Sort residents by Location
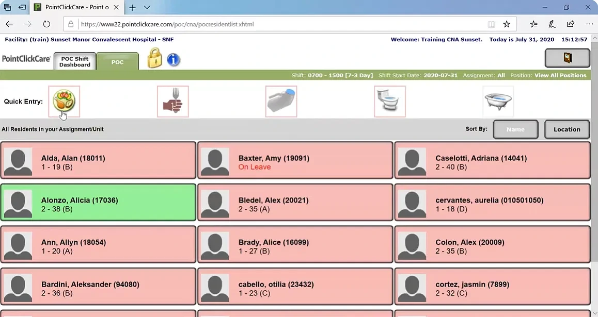This screenshot has height=317, width=598. [567, 129]
